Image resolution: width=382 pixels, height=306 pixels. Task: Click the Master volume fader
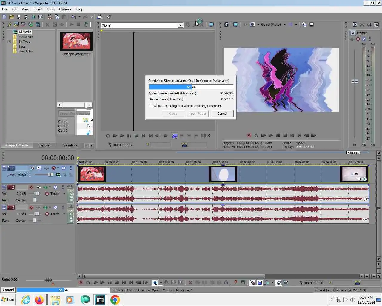coord(355,81)
